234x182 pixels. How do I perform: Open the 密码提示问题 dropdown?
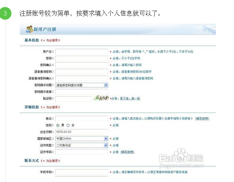[82, 85]
